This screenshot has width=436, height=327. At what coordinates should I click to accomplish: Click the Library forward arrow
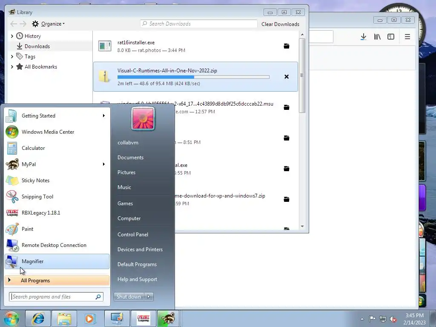click(x=23, y=24)
